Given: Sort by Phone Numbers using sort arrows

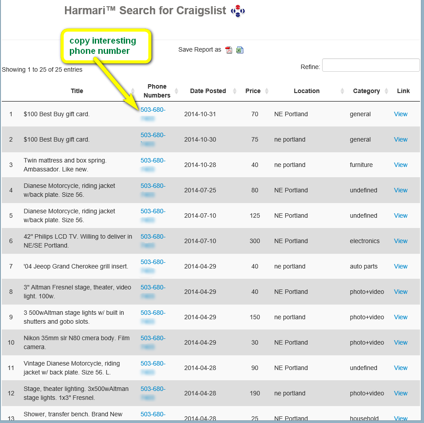Looking at the screenshot, I should (177, 91).
